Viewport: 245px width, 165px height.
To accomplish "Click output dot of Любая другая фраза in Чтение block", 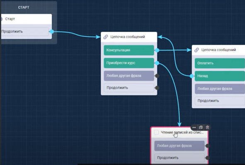I will pos(208,146).
